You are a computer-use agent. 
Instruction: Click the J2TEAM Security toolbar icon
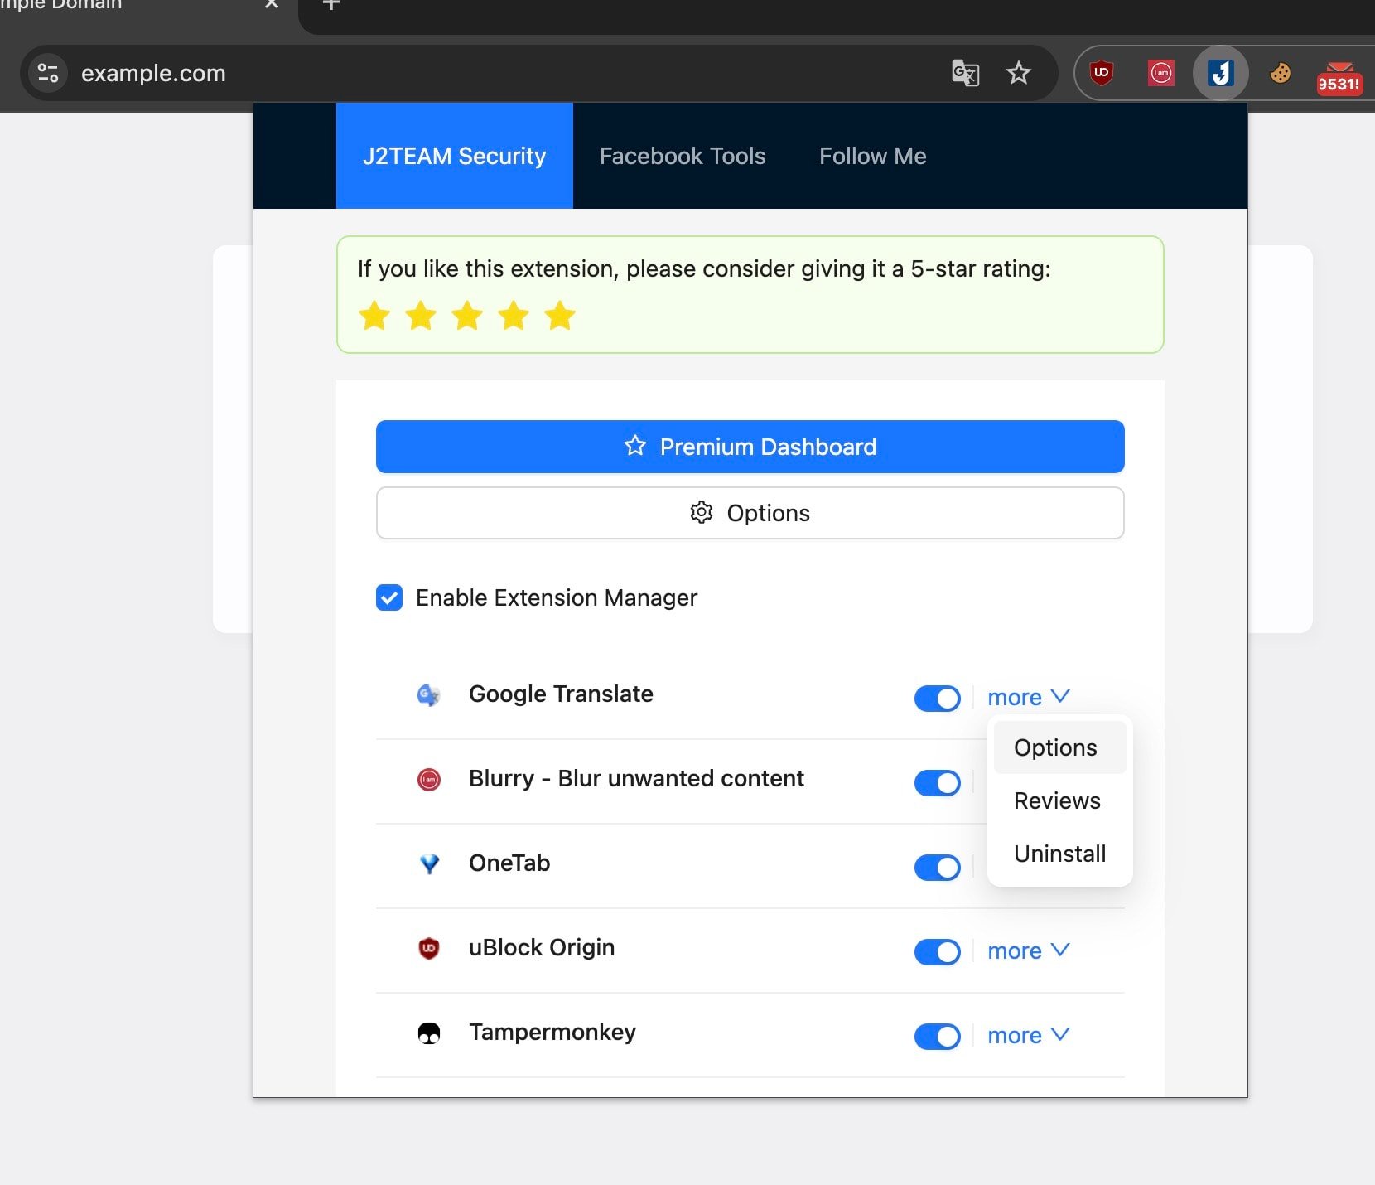(x=1220, y=73)
